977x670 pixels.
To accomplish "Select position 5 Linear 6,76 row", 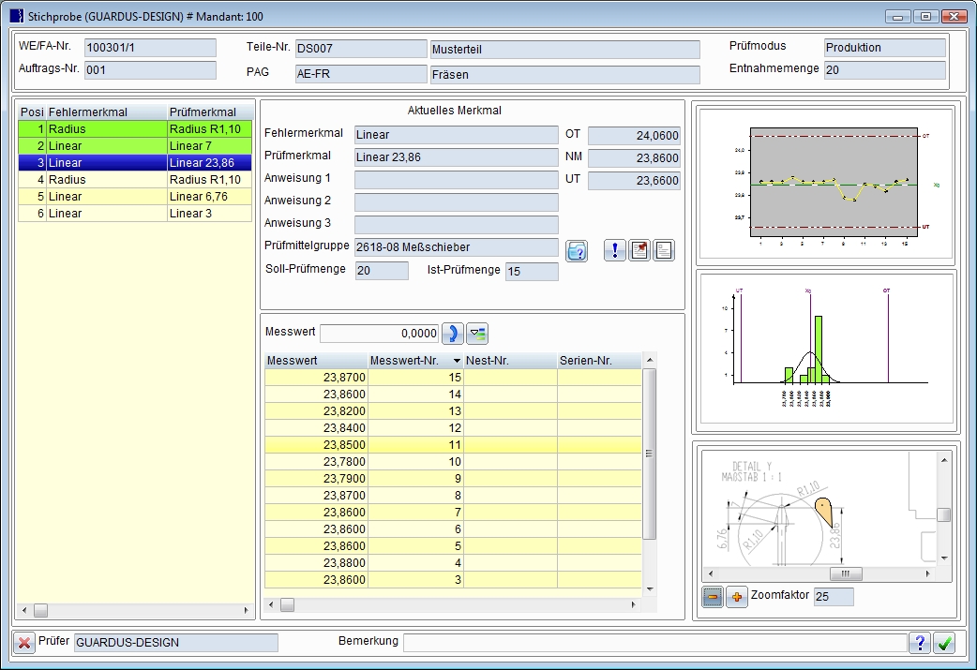I will click(x=135, y=197).
